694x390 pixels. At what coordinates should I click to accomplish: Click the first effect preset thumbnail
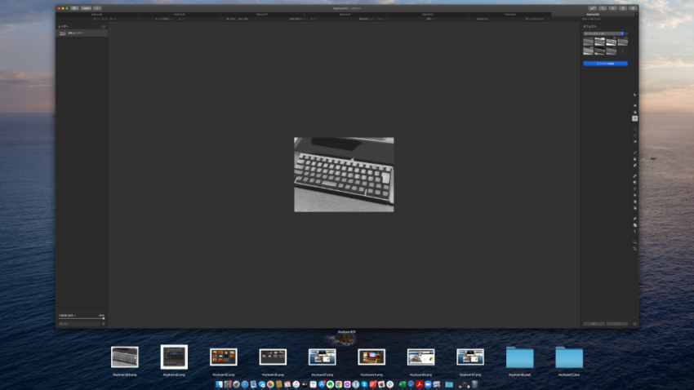point(588,42)
